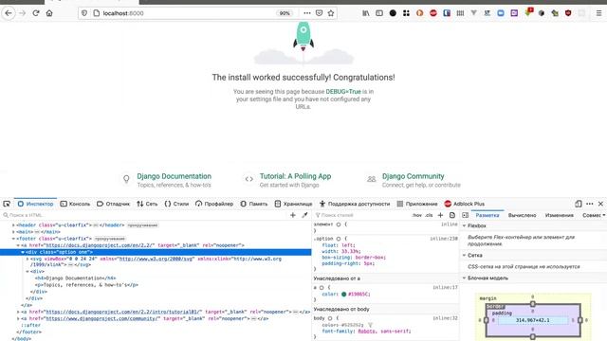Click the 90% zoom level indicator

click(x=285, y=13)
